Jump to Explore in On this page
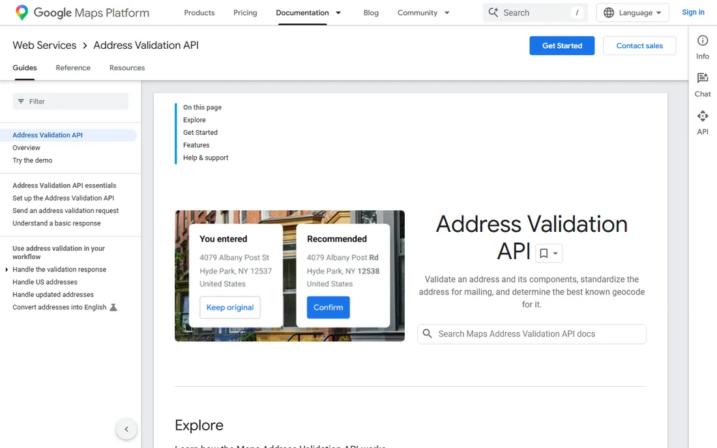717x448 pixels. (x=194, y=120)
